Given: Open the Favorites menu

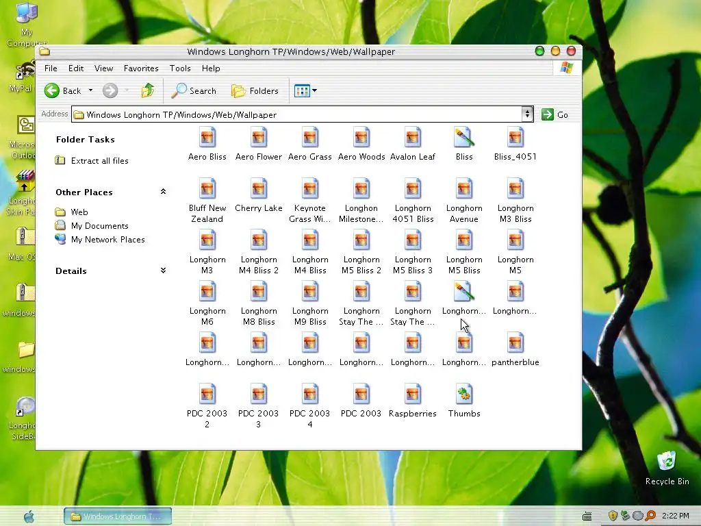Looking at the screenshot, I should (x=141, y=68).
